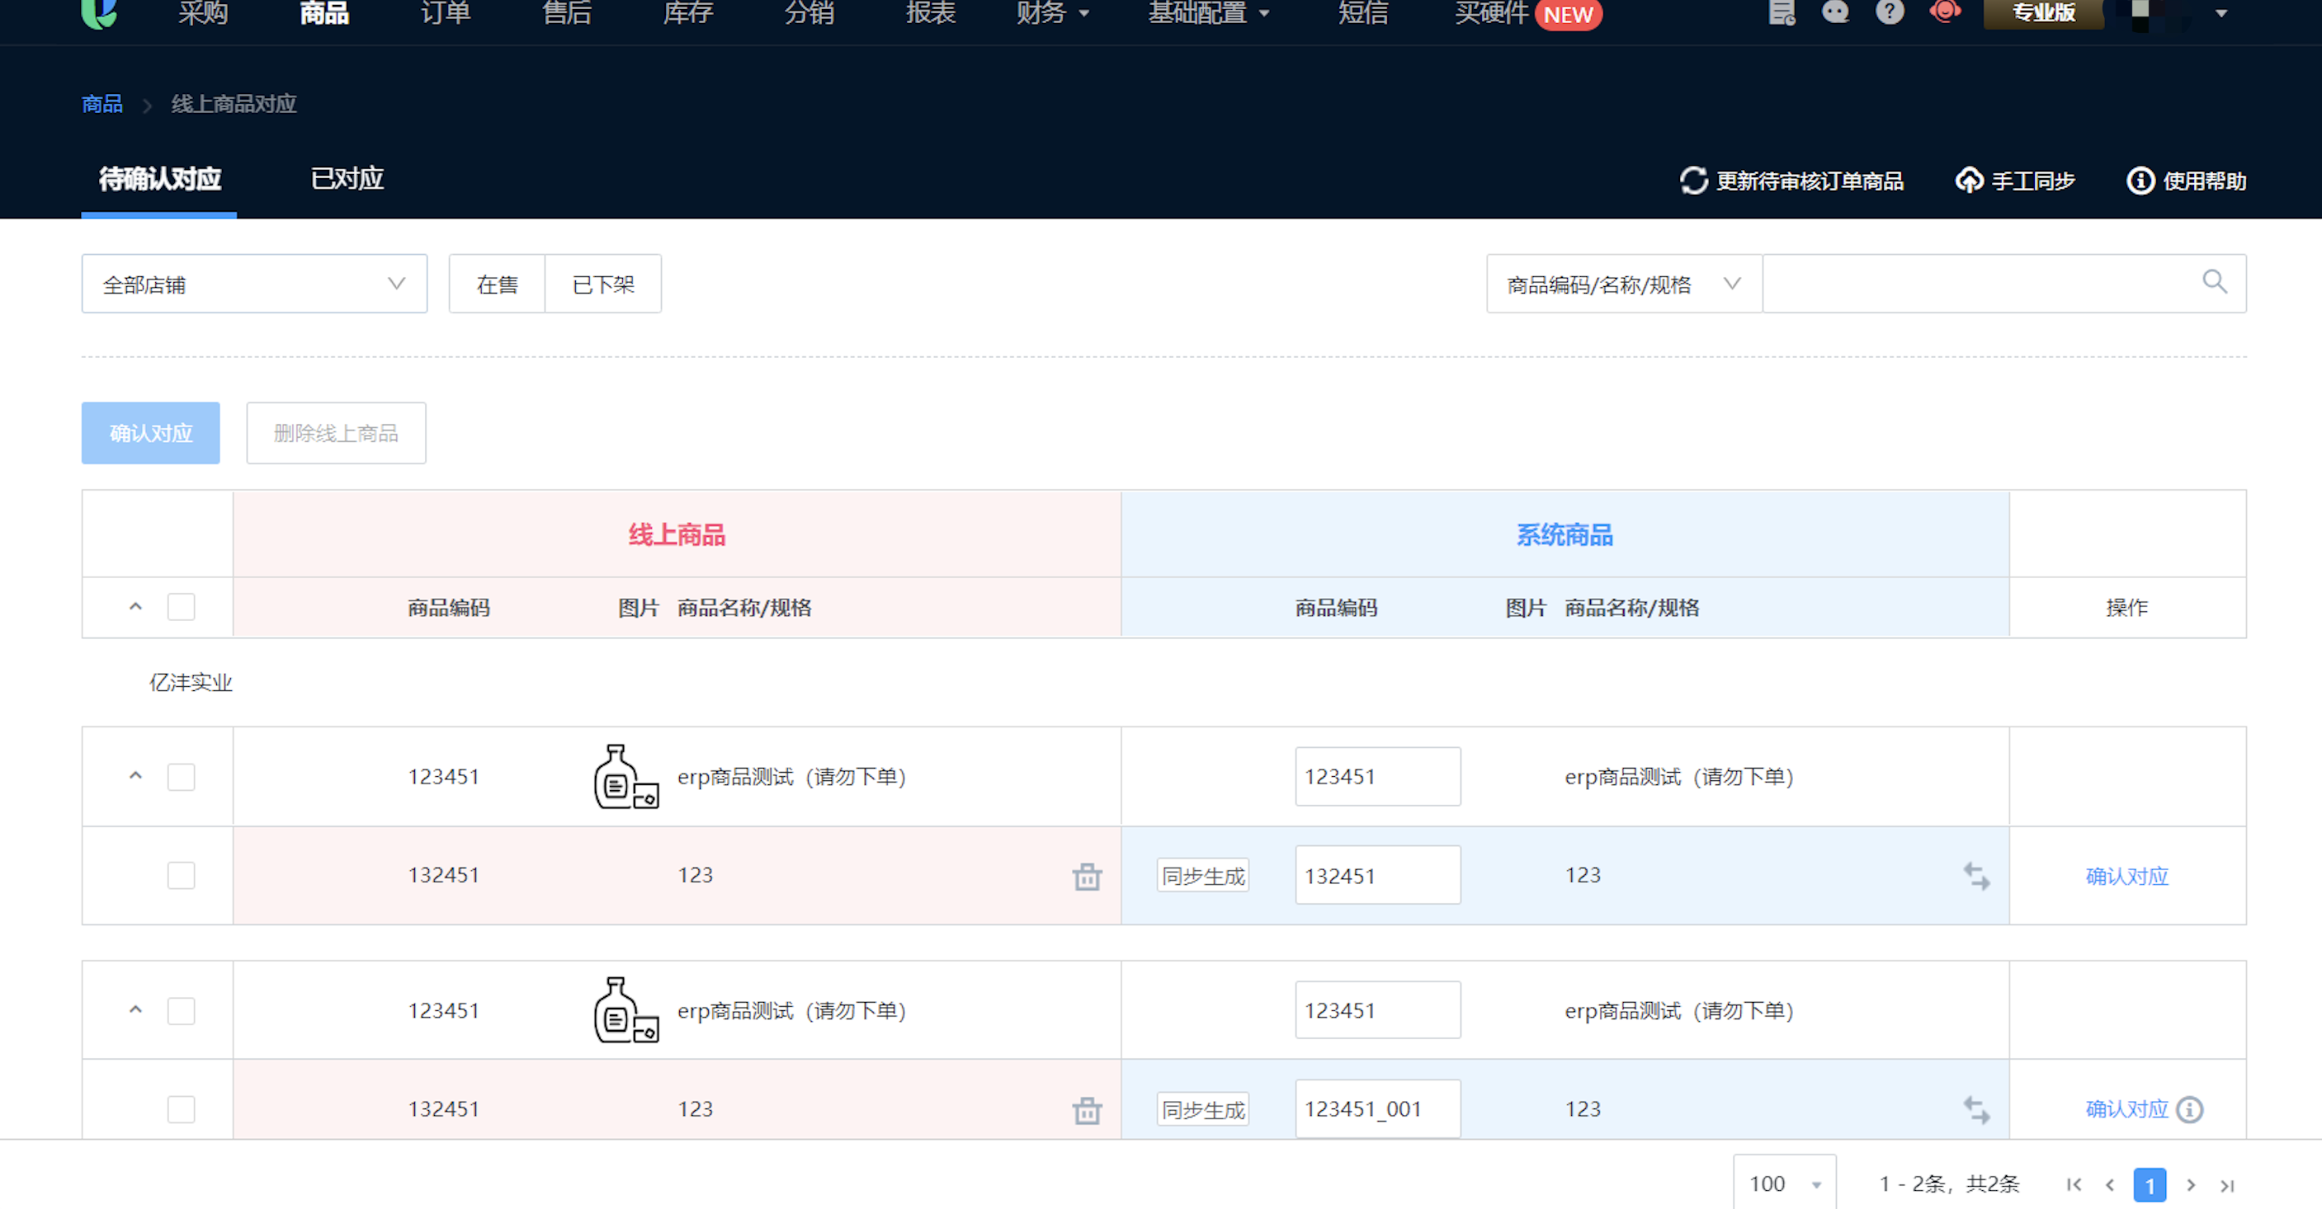Viewport: 2322px width, 1209px height.
Task: Click the system product code field containing 123451_001
Action: [x=1376, y=1109]
